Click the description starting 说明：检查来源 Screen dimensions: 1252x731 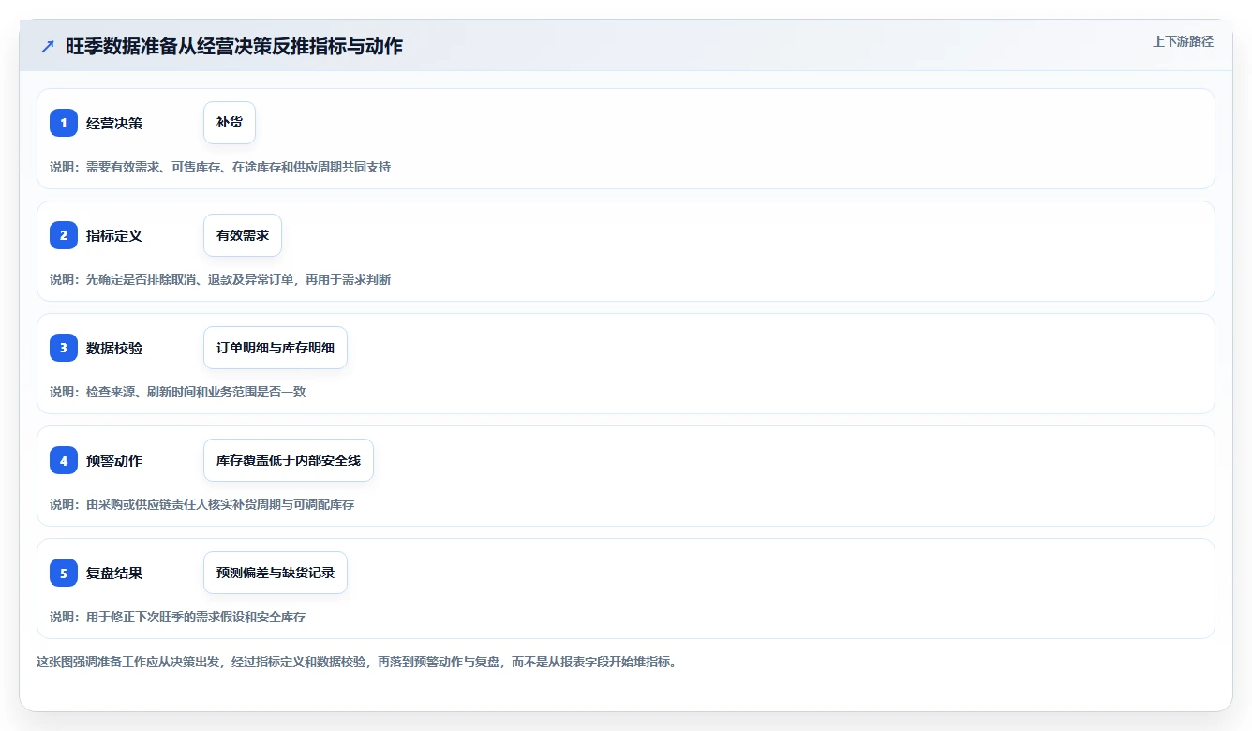178,392
